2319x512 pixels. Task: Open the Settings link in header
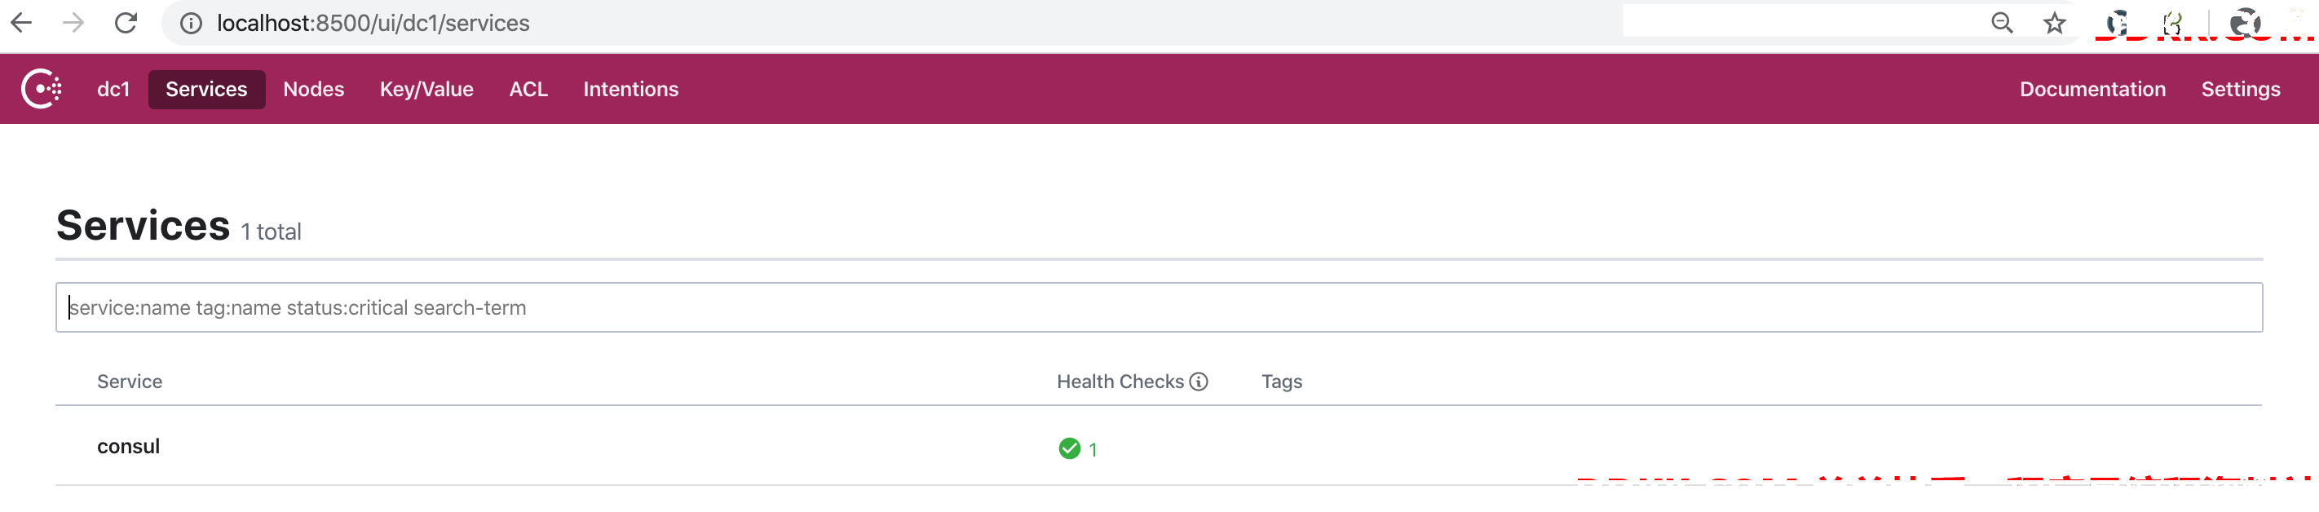coord(2240,89)
